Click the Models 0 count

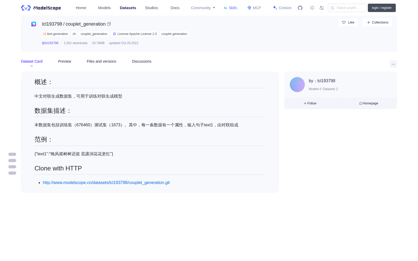(x=315, y=89)
